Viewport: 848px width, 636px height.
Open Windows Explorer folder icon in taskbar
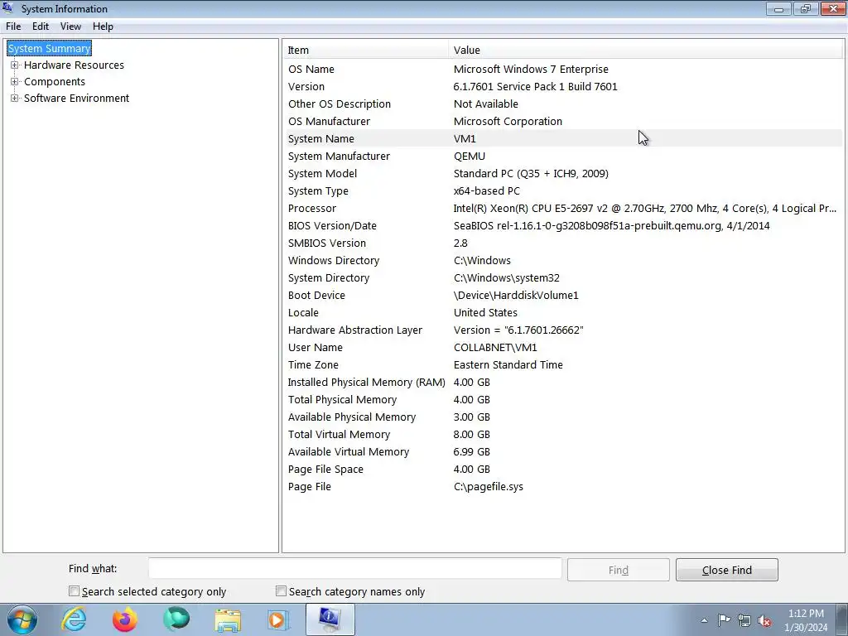point(228,619)
